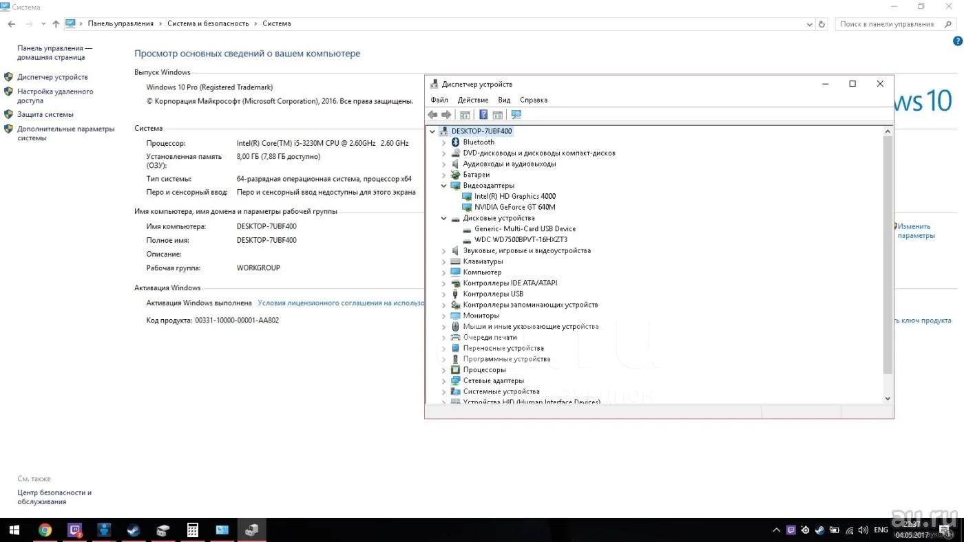The image size is (964, 542).
Task: Expand the Процессоры node
Action: pyautogui.click(x=444, y=370)
